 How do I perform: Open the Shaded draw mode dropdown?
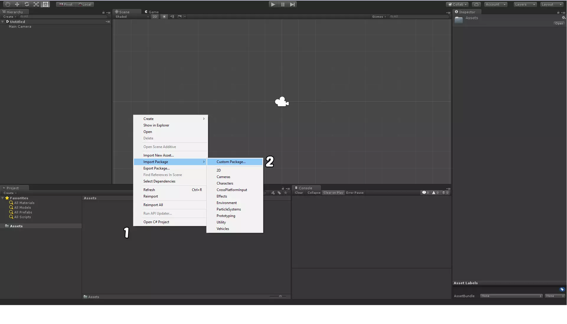(132, 17)
